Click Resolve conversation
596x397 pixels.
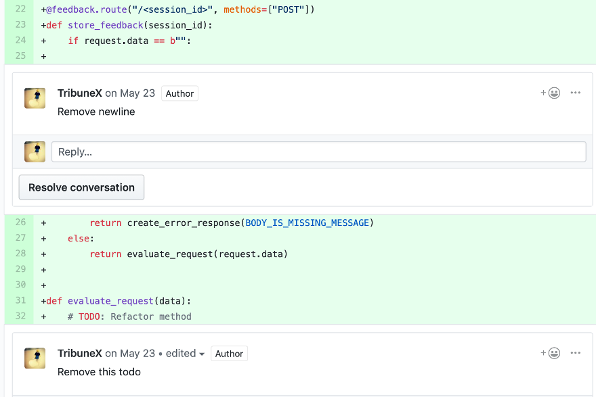coord(81,187)
